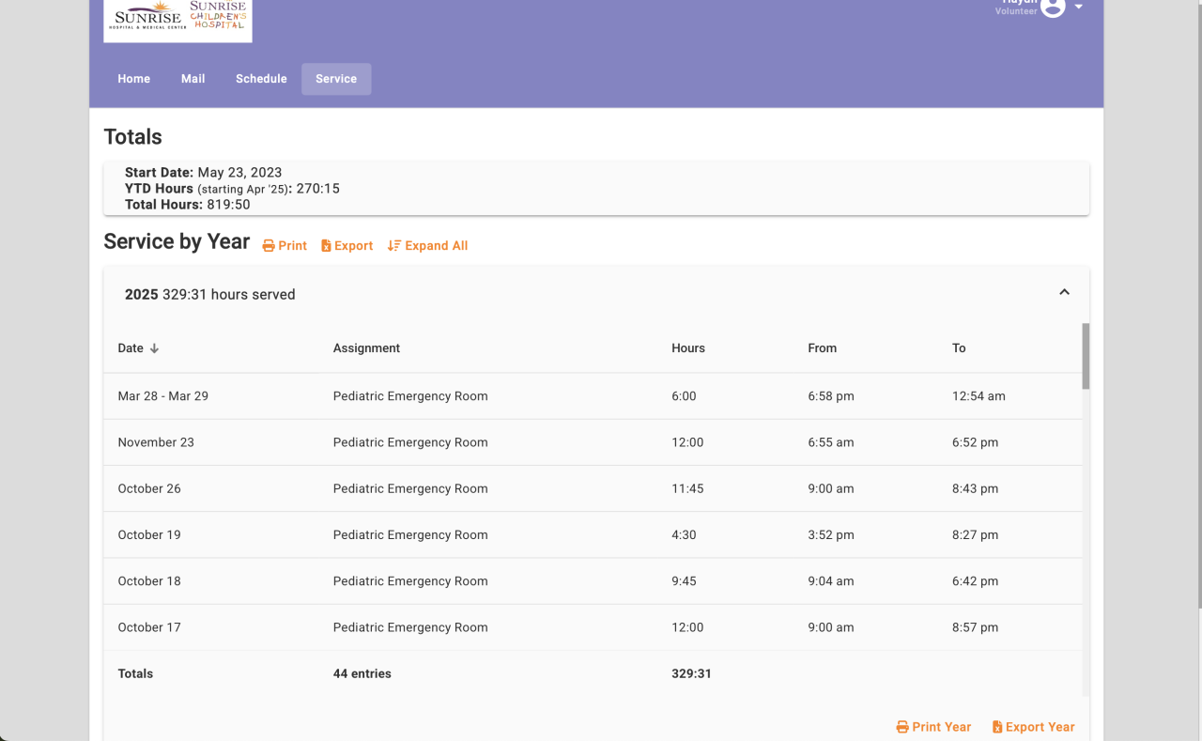Click the Hours column header
Image resolution: width=1202 pixels, height=741 pixels.
coord(688,348)
